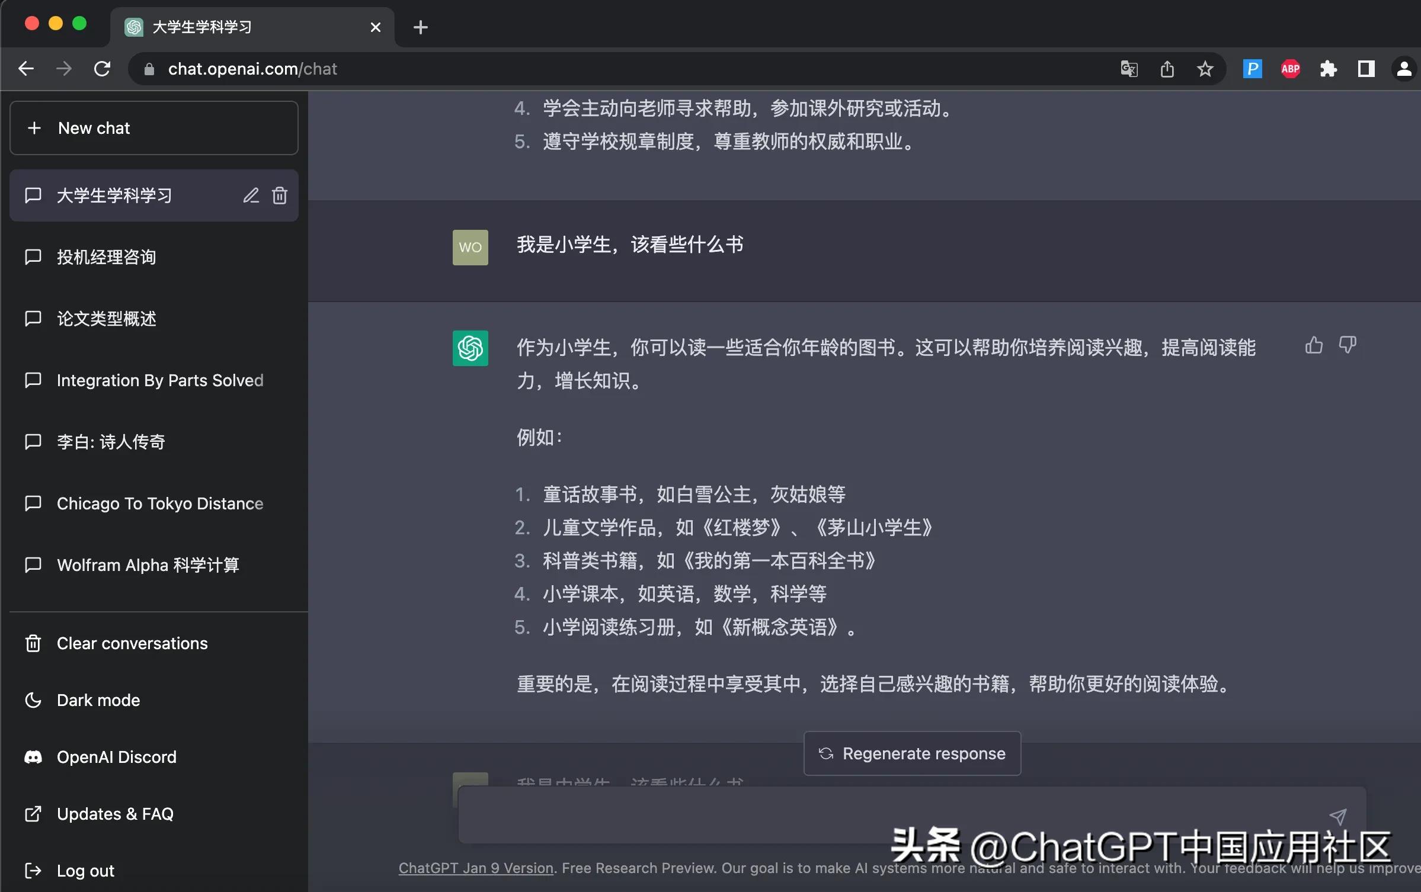
Task: Click Clear conversations
Action: (x=132, y=643)
